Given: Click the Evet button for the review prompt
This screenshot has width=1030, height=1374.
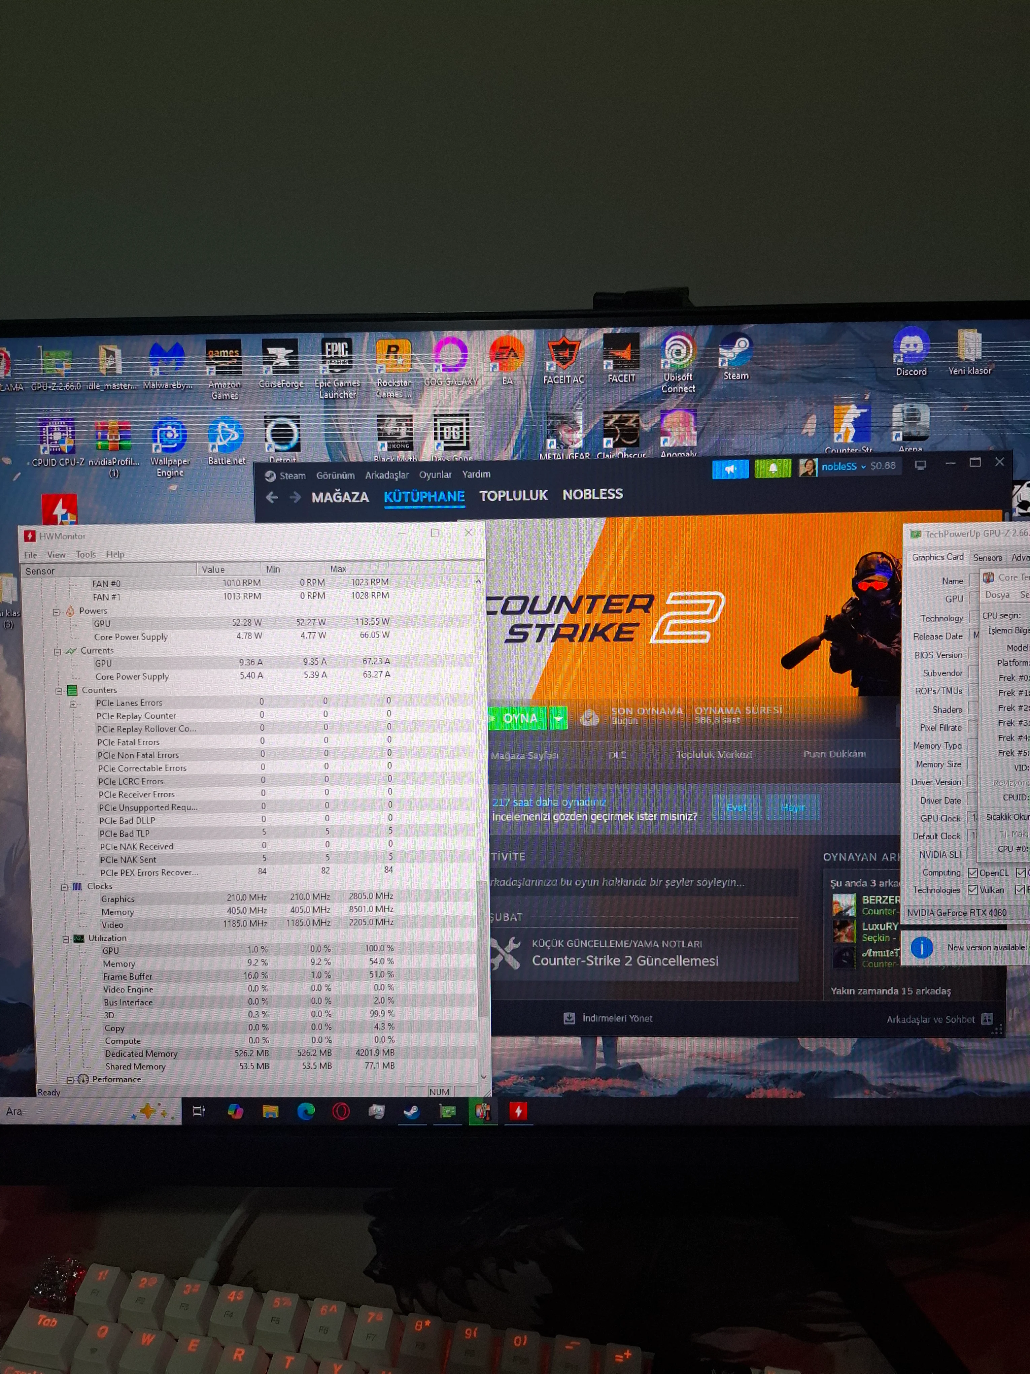Looking at the screenshot, I should pyautogui.click(x=736, y=807).
